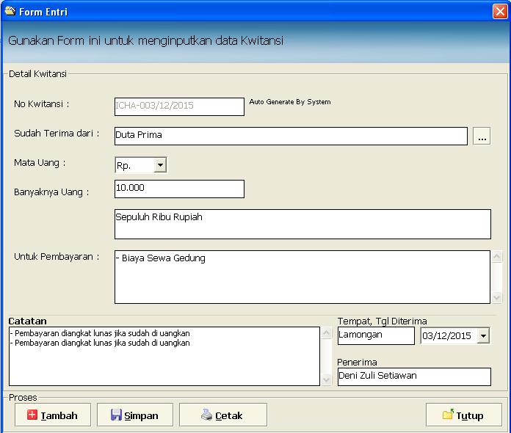
Task: Click the Form Entri title bar icon
Action: tap(10, 10)
